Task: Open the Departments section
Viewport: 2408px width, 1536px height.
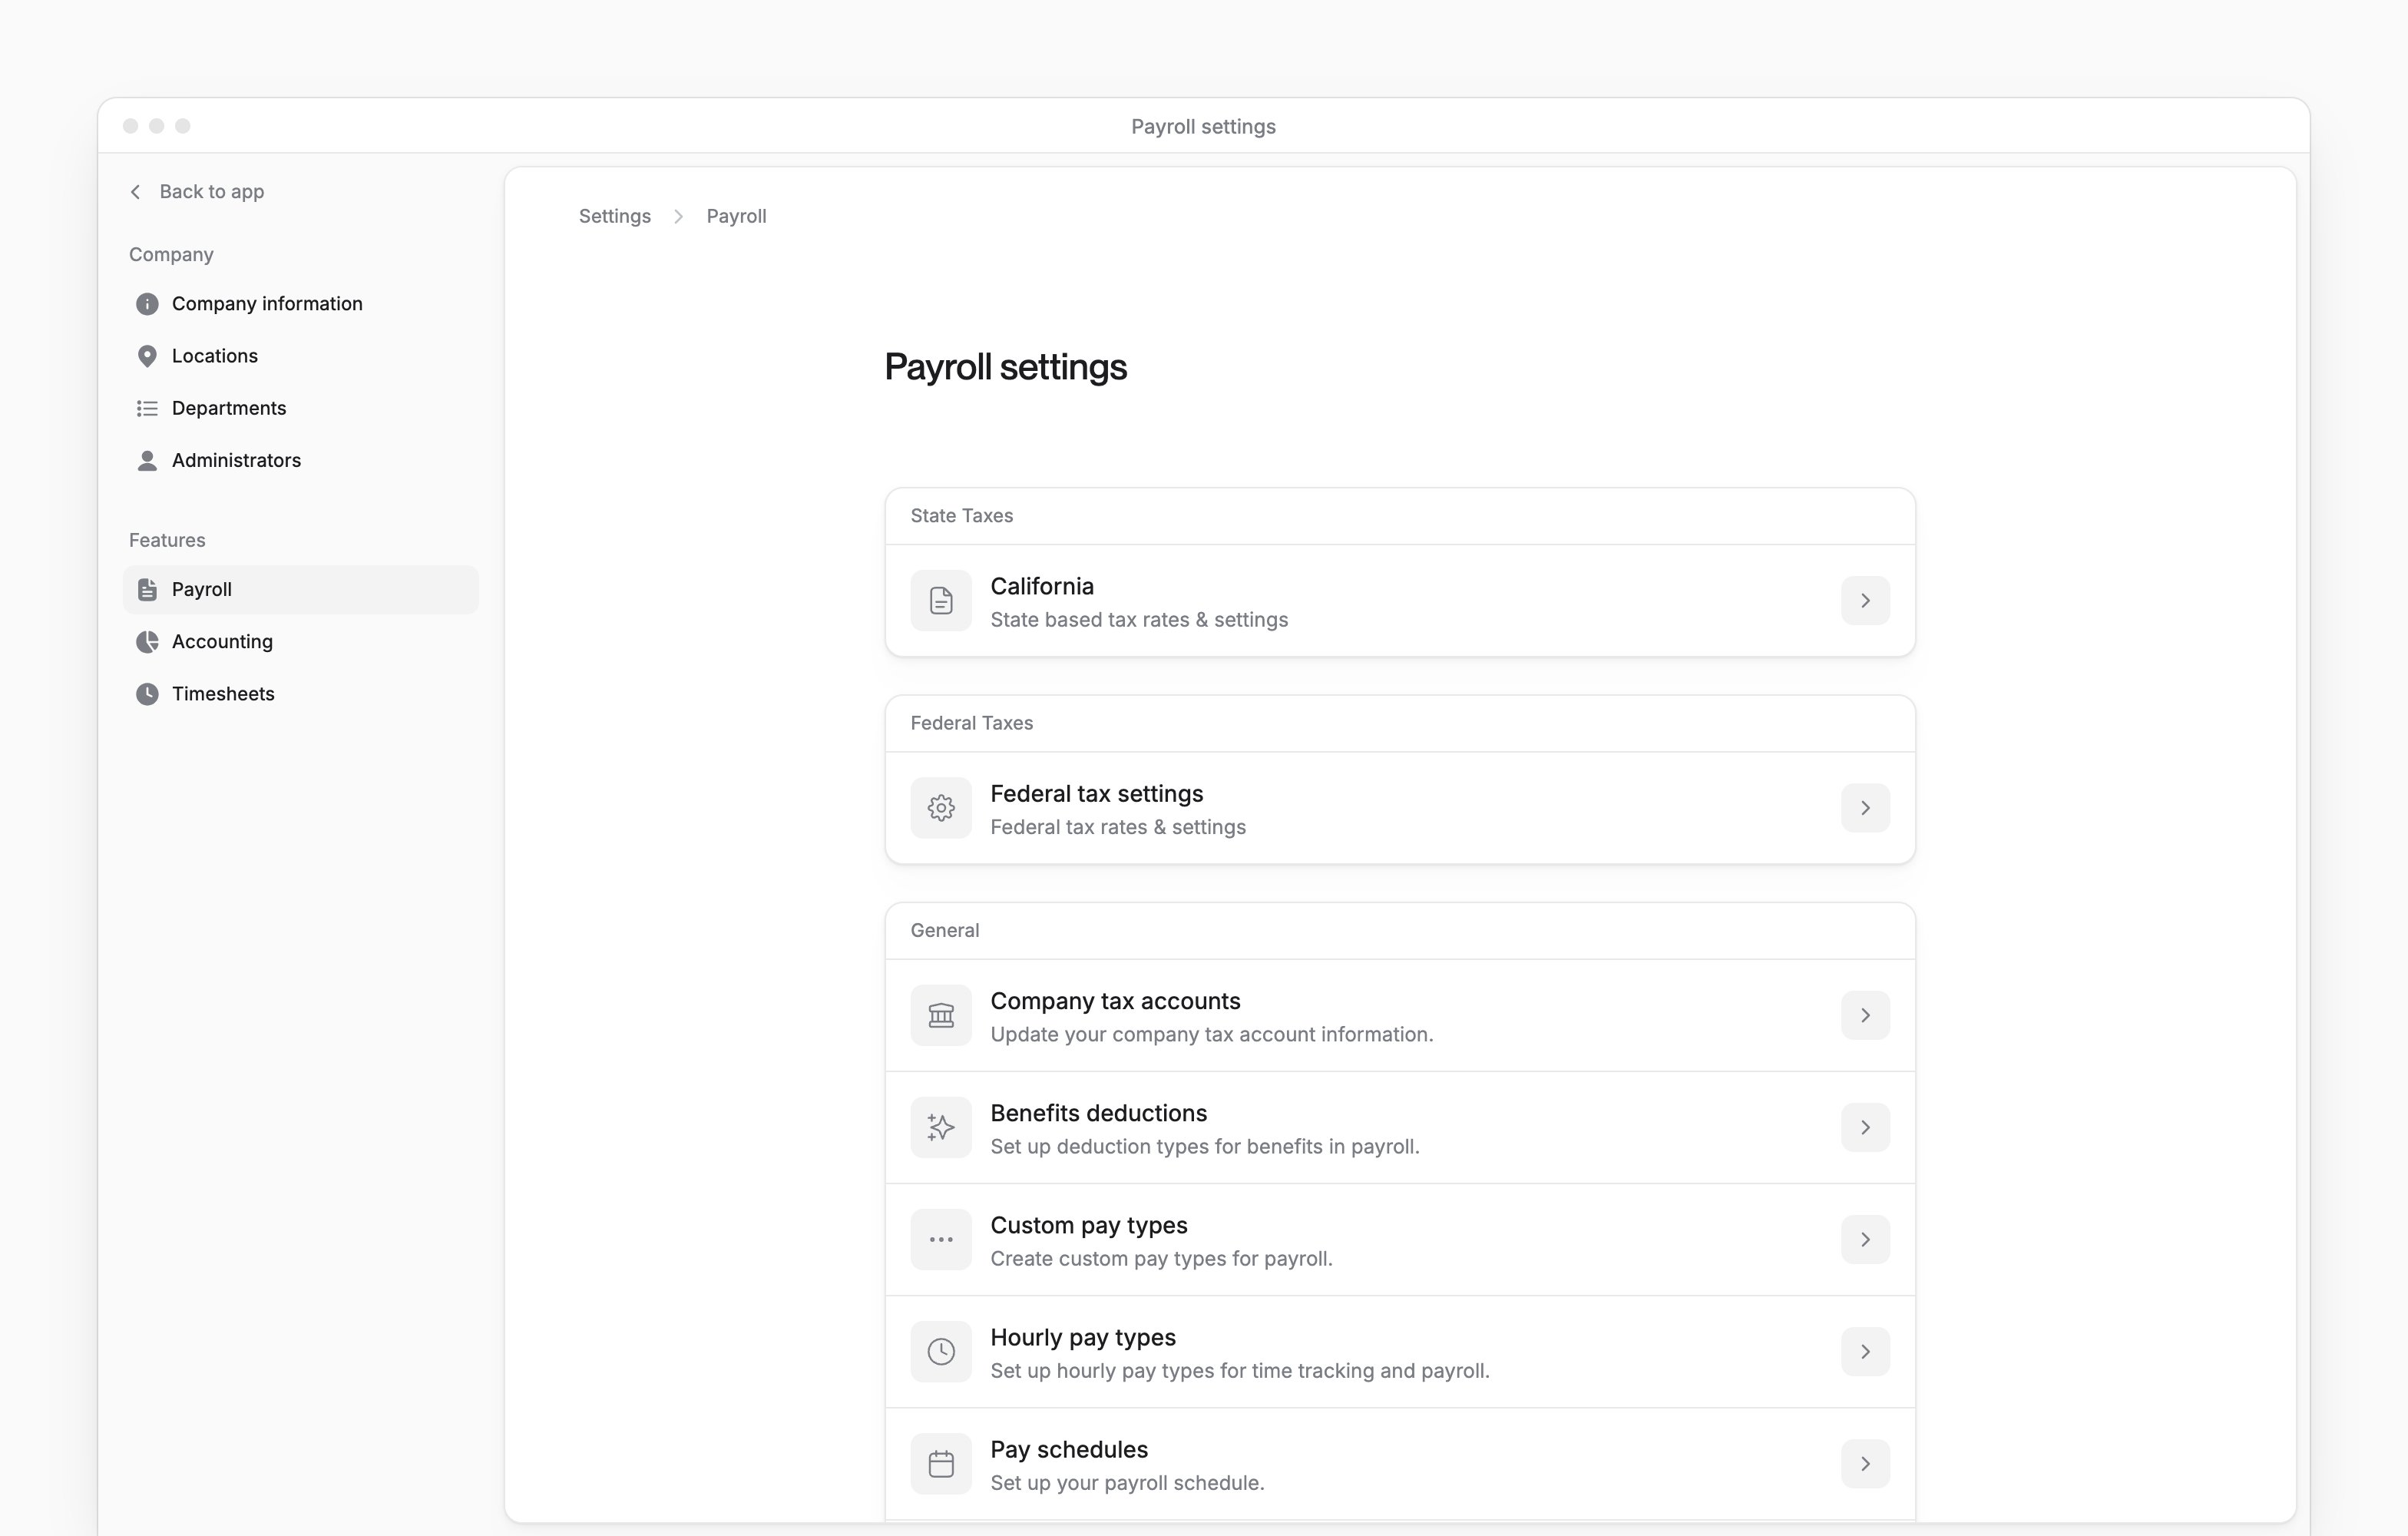Action: pos(300,408)
